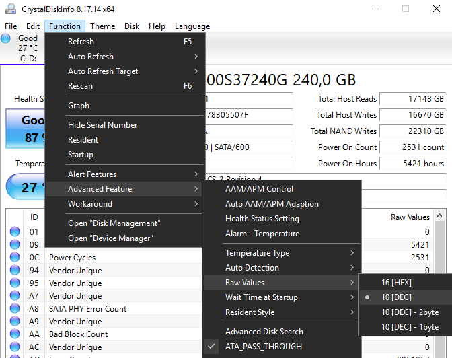Click the Good disk status orb at top
Image resolution: width=452 pixels, height=358 pixels.
tap(7, 38)
